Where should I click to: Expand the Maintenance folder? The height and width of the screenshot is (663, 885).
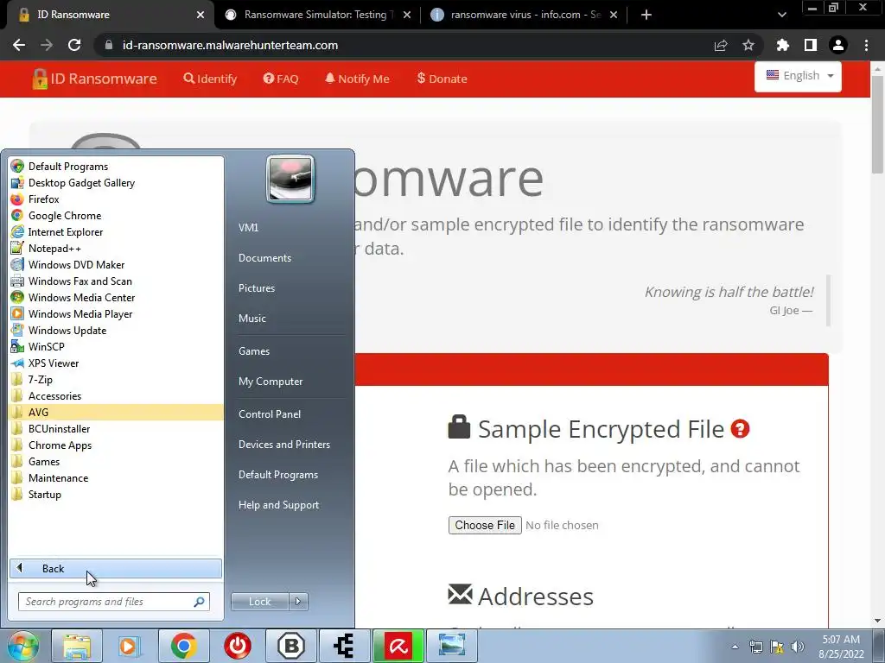pyautogui.click(x=116, y=477)
